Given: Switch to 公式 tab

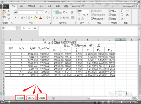Looking at the screenshot, I should click(41, 6).
